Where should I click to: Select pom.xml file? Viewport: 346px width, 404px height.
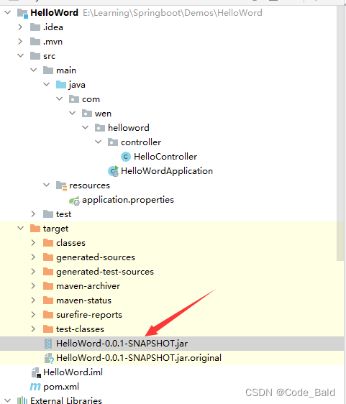(61, 387)
